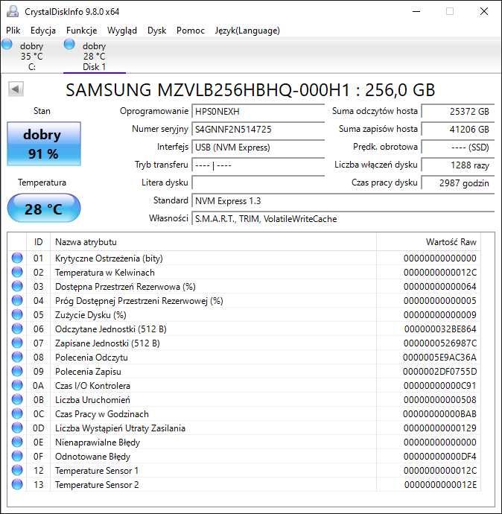Click the status orb of Temperature Sensor 1
The height and width of the screenshot is (514, 502).
click(x=17, y=470)
